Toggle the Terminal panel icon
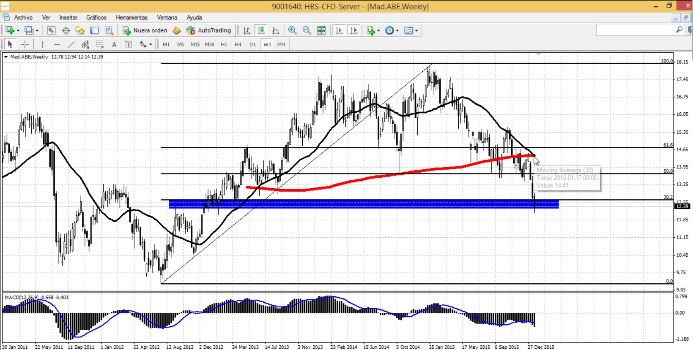Image resolution: width=693 pixels, height=350 pixels. pyautogui.click(x=94, y=30)
